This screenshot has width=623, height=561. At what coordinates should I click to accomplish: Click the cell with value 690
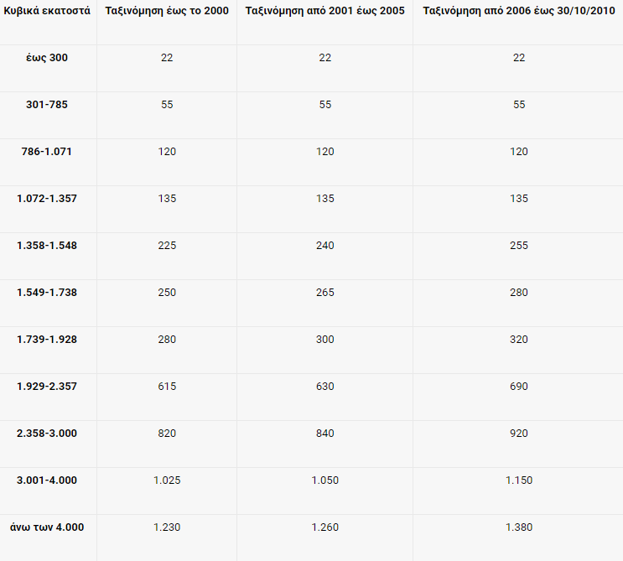coord(519,387)
